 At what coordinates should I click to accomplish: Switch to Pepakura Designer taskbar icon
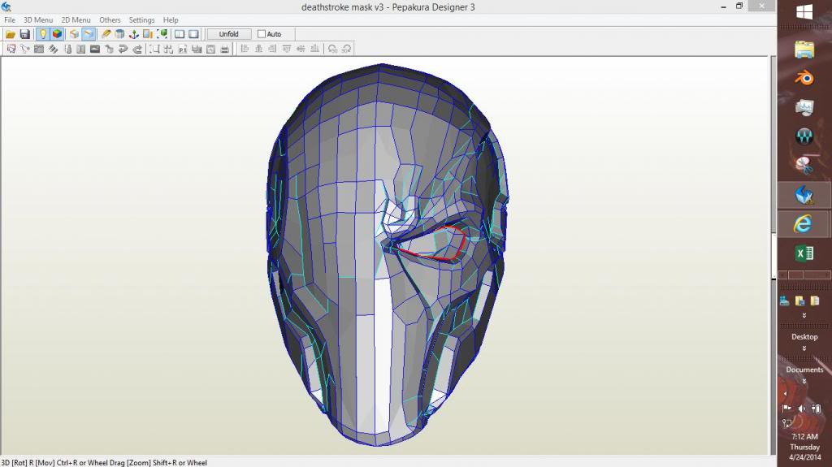click(804, 195)
